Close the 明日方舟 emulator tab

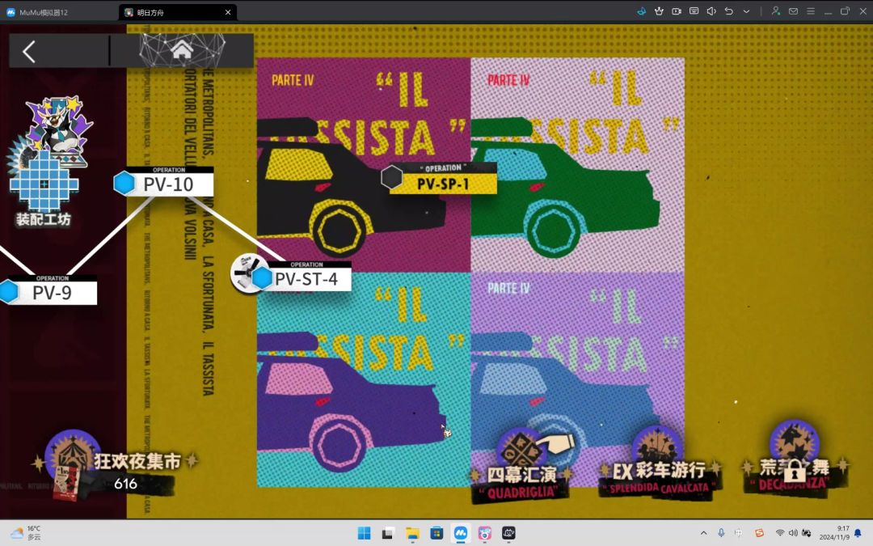[x=228, y=12]
